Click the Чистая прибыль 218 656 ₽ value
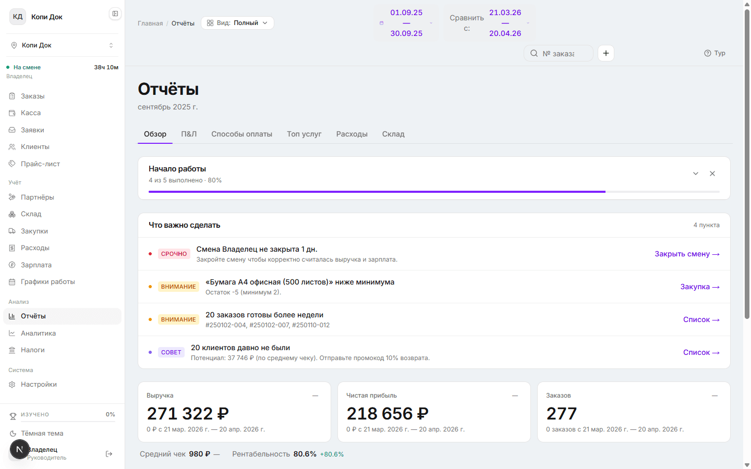This screenshot has width=751, height=469. click(x=387, y=413)
